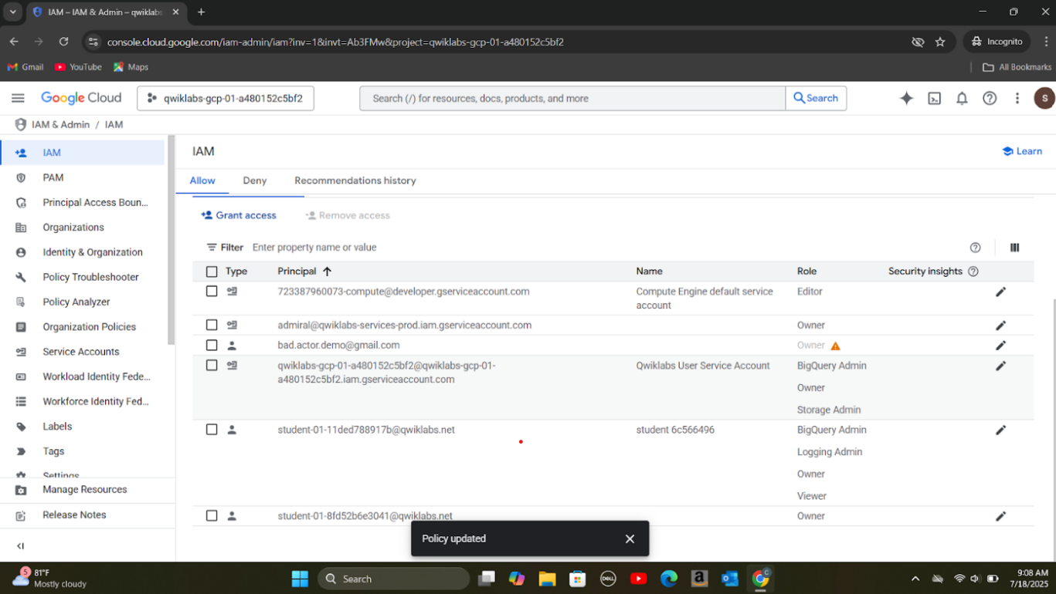Edit principal bad.actor.demo@gmail.com with pencil icon
This screenshot has width=1056, height=594.
[x=1000, y=346]
